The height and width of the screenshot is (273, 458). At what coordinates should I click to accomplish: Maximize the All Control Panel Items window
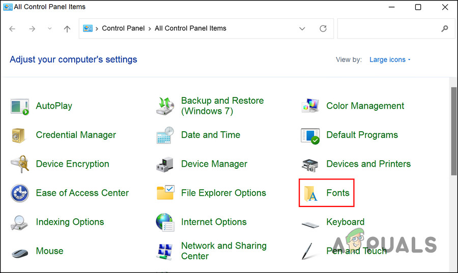click(x=418, y=7)
